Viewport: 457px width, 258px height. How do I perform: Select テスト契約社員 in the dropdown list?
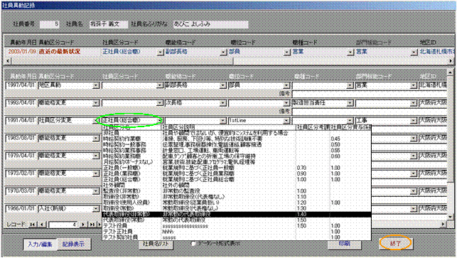[x=237, y=237]
